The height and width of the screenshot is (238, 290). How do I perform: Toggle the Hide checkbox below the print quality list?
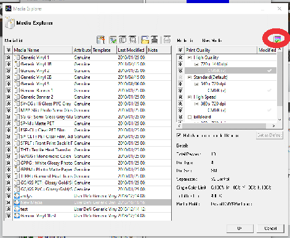click(x=179, y=135)
